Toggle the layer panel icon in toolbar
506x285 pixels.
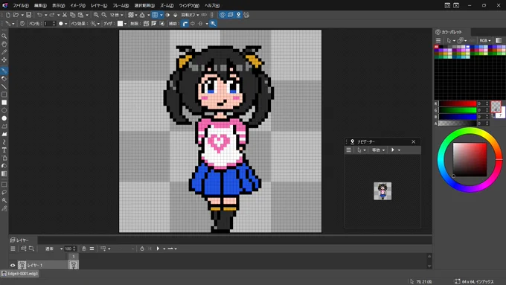[231, 15]
